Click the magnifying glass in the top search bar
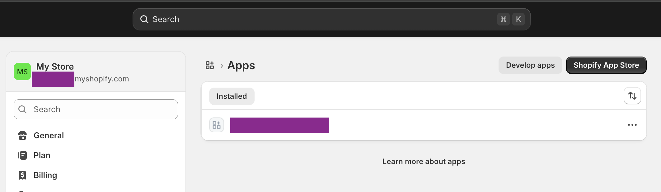 (x=144, y=19)
